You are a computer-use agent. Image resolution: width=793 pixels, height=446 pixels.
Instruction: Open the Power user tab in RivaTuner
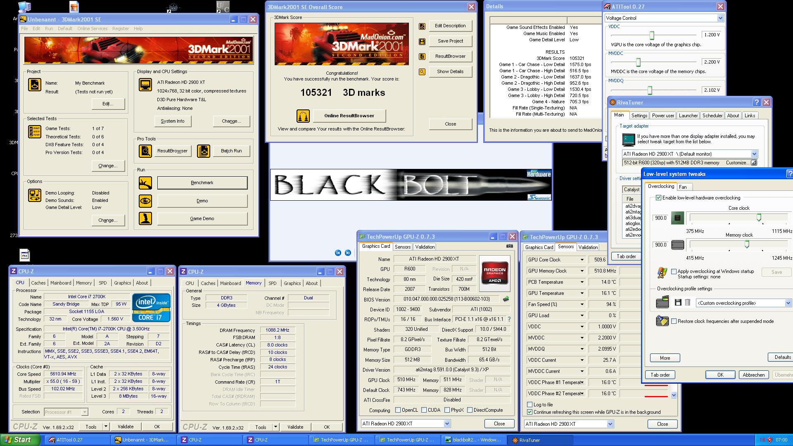tap(663, 116)
